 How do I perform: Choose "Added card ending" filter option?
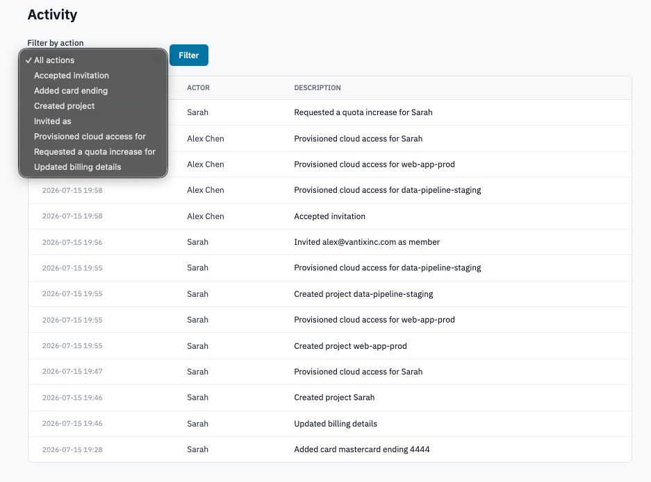[x=93, y=91]
